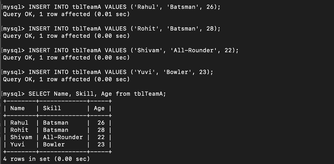Click the Name column header
This screenshot has height=164, width=334.
pos(18,108)
